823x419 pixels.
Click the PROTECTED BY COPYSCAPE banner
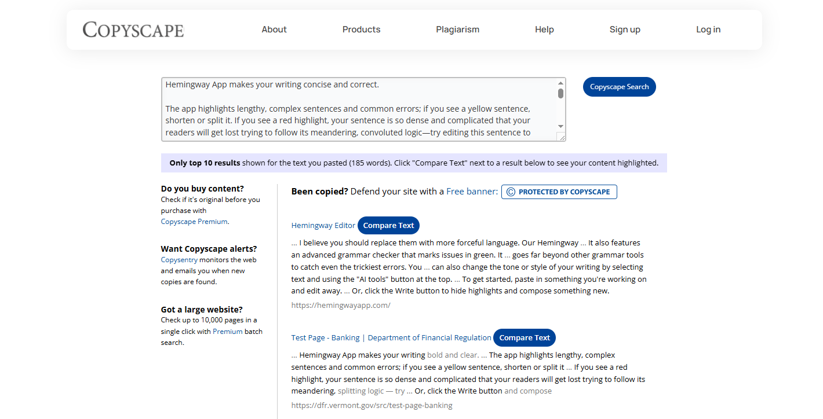coord(559,192)
